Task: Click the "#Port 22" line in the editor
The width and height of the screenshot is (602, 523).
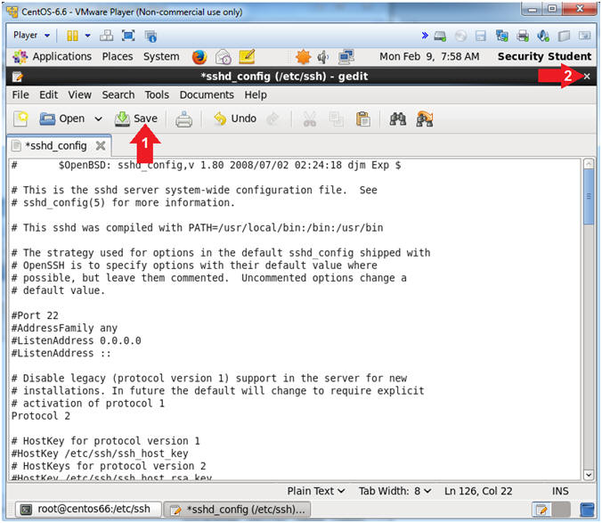Action: tap(35, 315)
